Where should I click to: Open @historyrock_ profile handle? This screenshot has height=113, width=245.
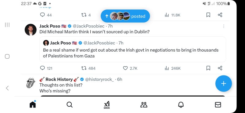[x=99, y=79]
